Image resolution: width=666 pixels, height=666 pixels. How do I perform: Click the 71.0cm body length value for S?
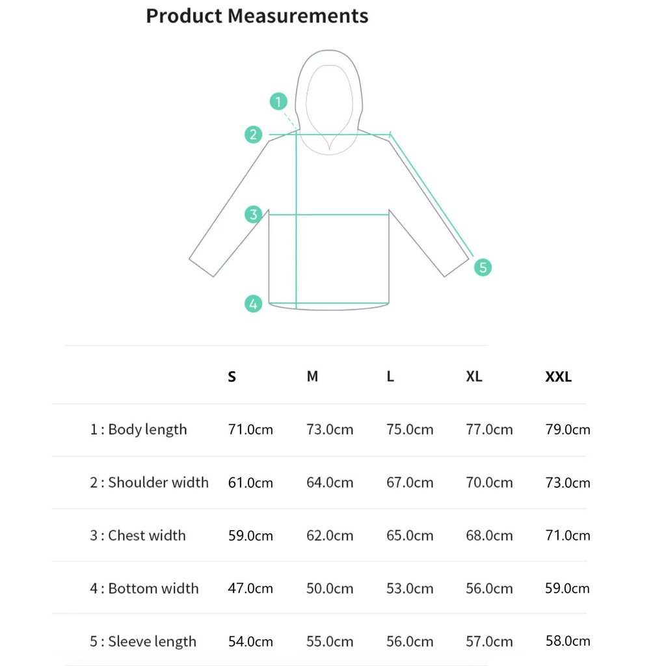tap(250, 430)
